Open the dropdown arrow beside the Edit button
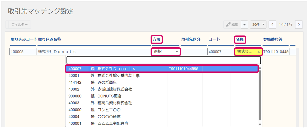This screenshot has height=128, width=308. click(244, 24)
